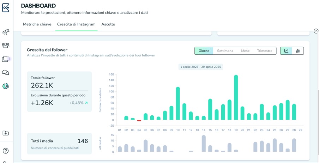The image size is (319, 163).
Task: Click the app logo in the sidebar
Action: click(x=6, y=7)
